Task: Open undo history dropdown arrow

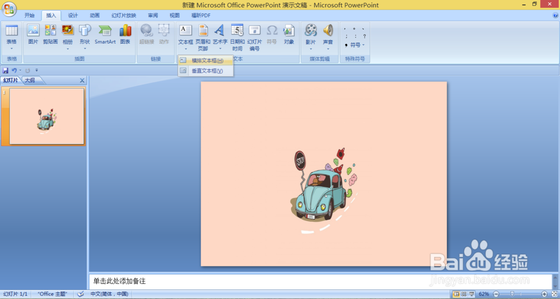Action: pos(20,71)
